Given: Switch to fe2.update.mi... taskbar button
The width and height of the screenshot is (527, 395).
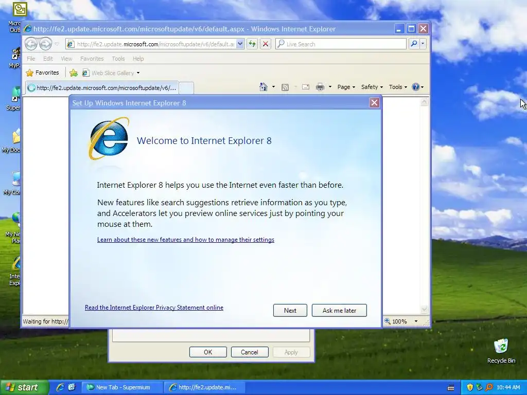Looking at the screenshot, I should click(x=204, y=387).
